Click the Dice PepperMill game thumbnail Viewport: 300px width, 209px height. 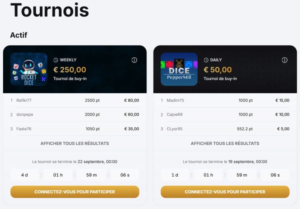click(x=179, y=69)
